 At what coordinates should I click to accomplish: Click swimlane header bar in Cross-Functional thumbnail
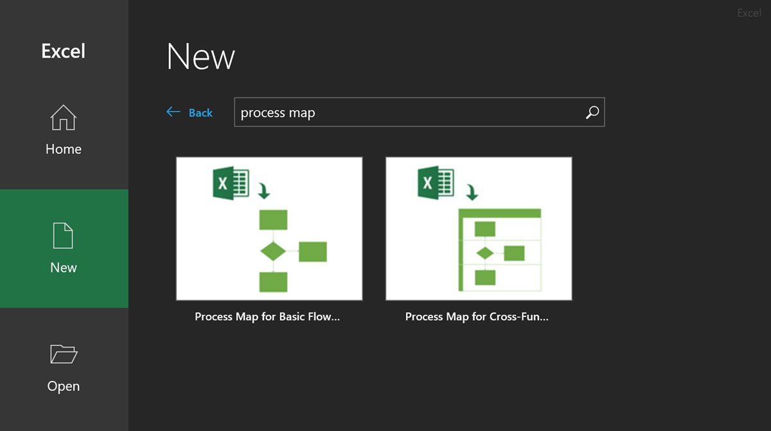click(x=499, y=213)
